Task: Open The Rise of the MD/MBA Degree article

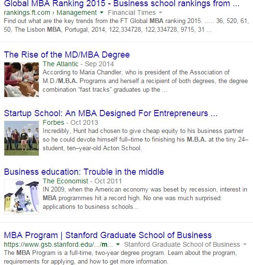Action: tap(67, 55)
